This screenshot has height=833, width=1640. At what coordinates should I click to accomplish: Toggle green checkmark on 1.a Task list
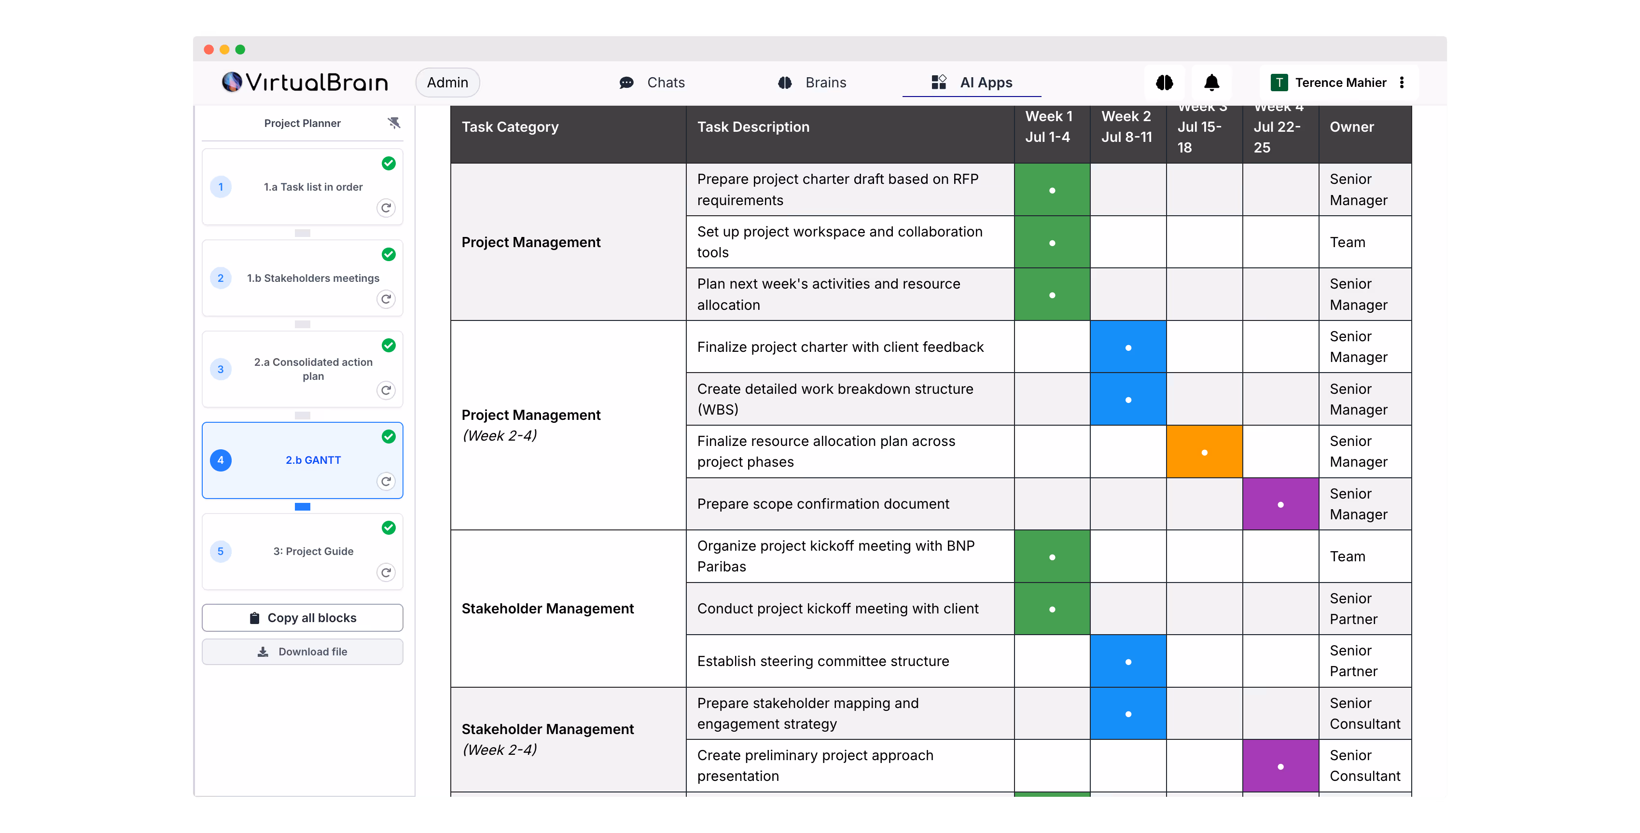click(389, 164)
